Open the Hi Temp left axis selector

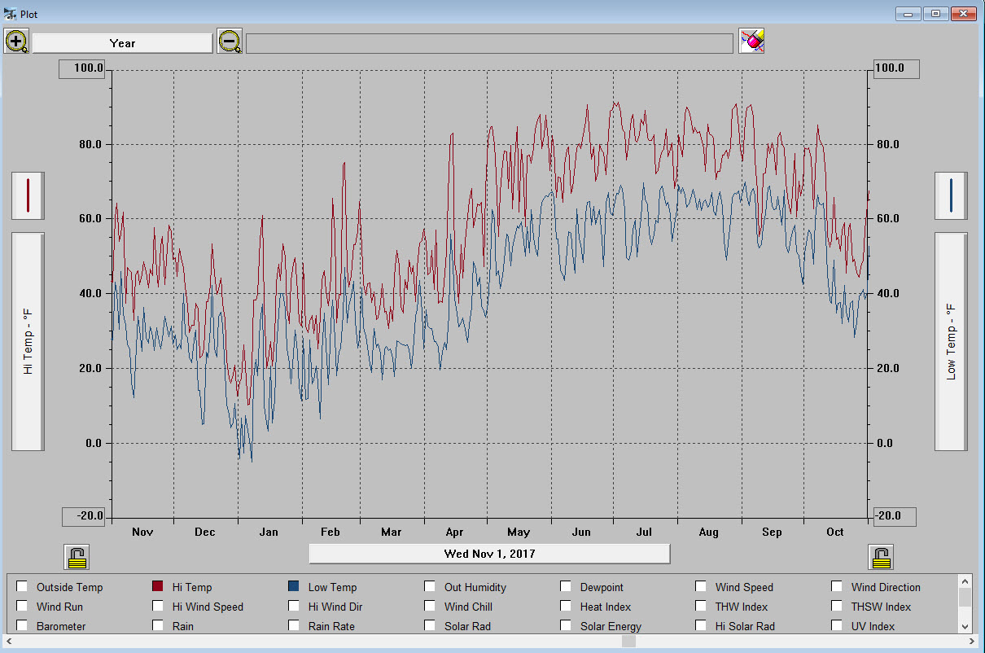[x=28, y=341]
